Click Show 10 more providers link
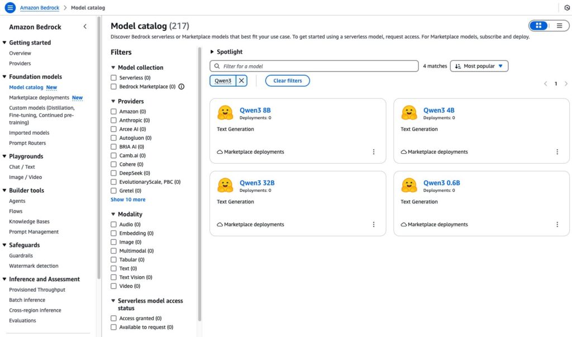This screenshot has height=337, width=572. [x=128, y=200]
